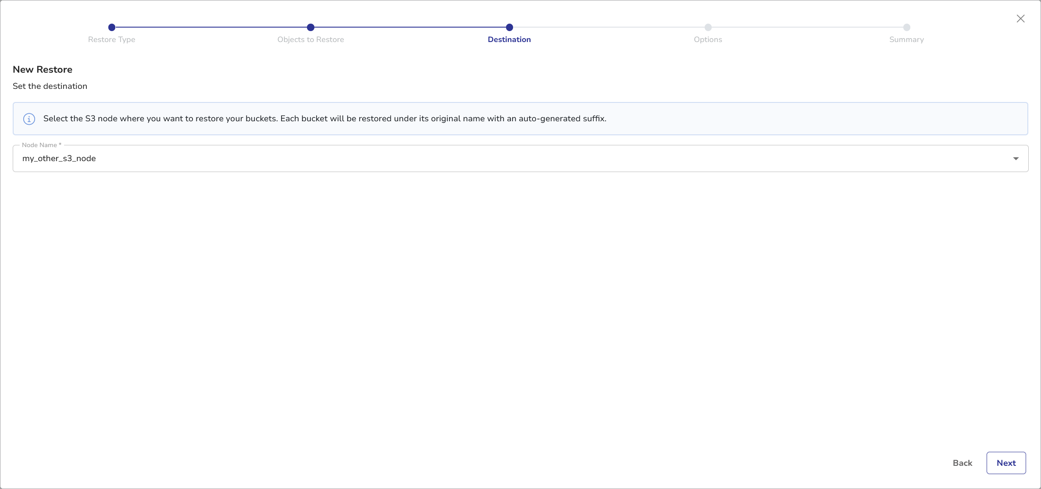Viewport: 1041px width, 489px height.
Task: Click the Summary step dot
Action: pos(906,27)
